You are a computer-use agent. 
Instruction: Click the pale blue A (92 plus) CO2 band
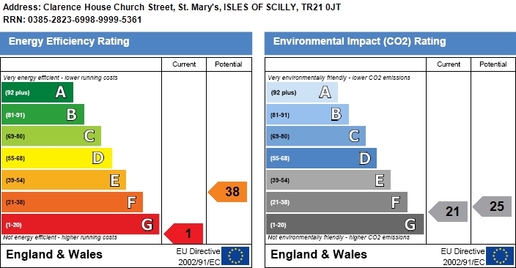coord(302,92)
